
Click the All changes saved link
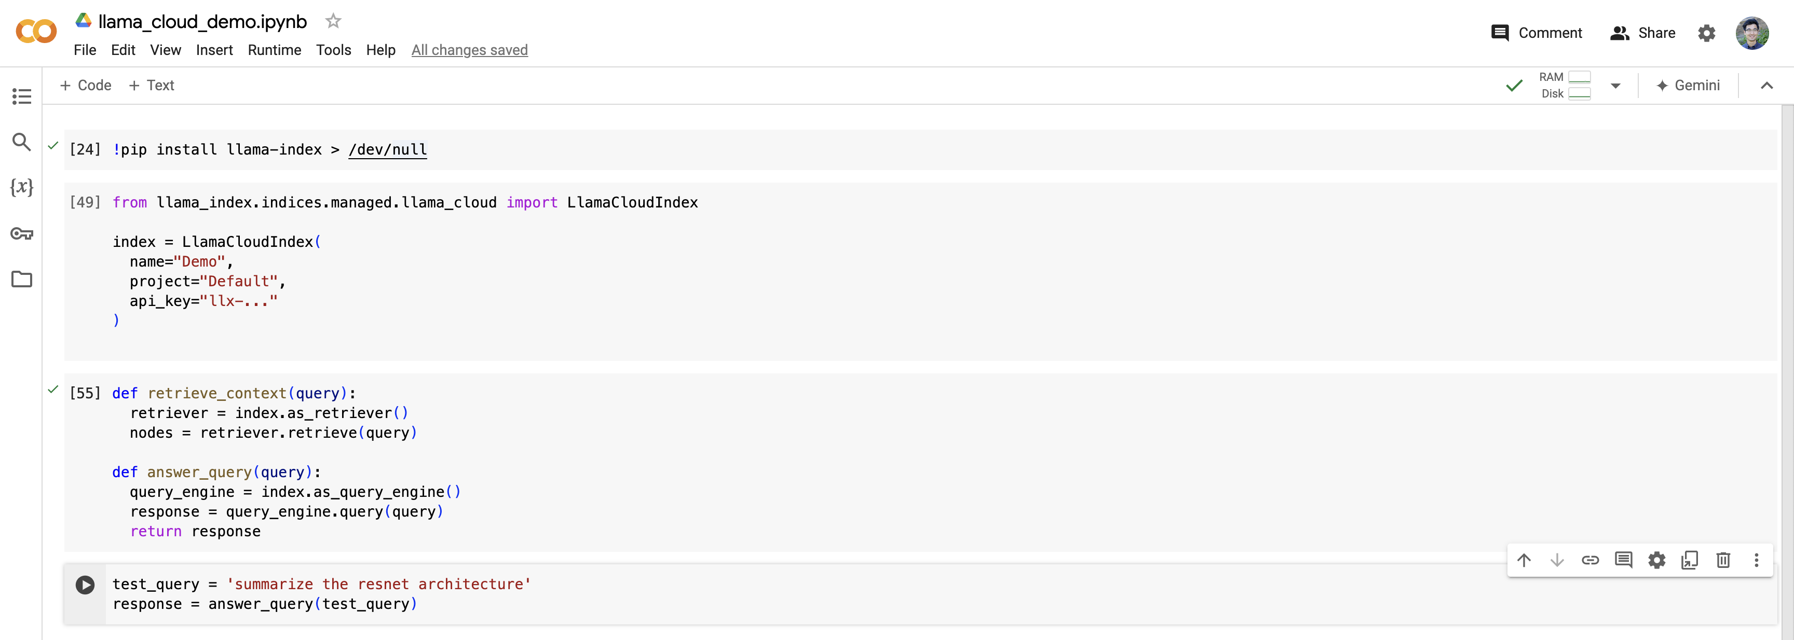(469, 50)
